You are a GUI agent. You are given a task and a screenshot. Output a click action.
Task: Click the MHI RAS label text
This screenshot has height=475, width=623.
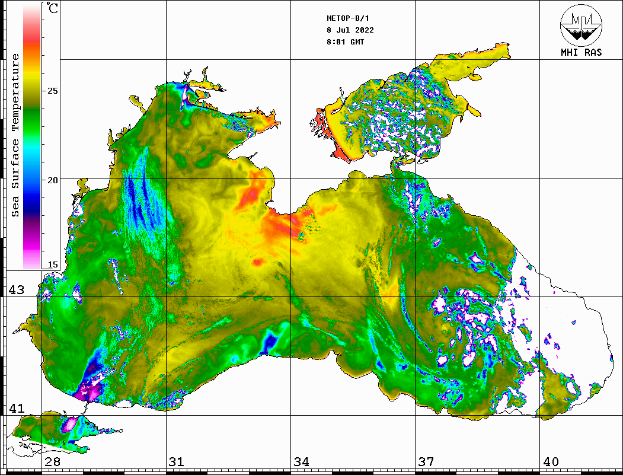tap(581, 52)
